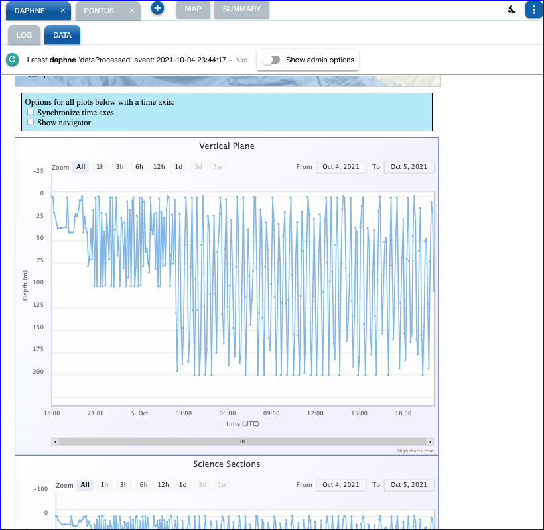Toggle Show admin options switch
Screen dimensions: 544x530
pos(271,60)
